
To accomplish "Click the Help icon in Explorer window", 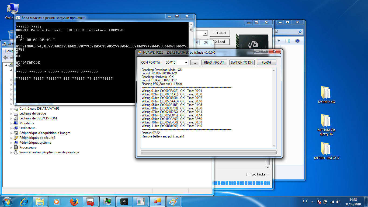I will pyautogui.click(x=297, y=41).
